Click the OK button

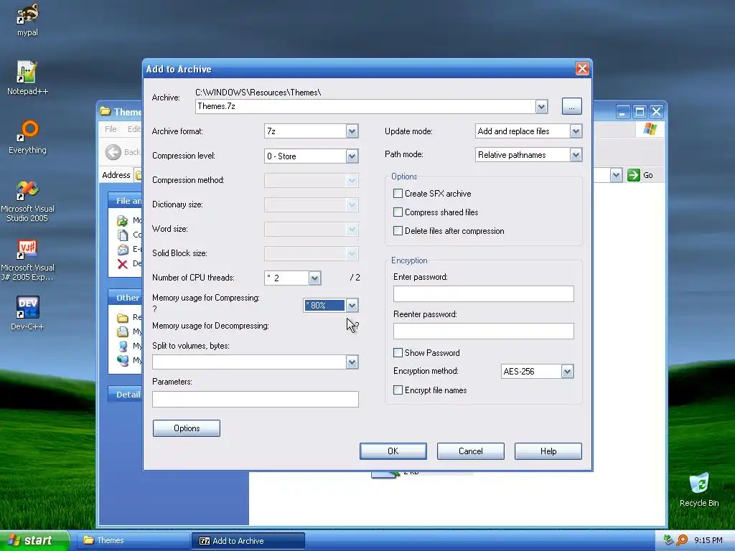[x=393, y=451]
